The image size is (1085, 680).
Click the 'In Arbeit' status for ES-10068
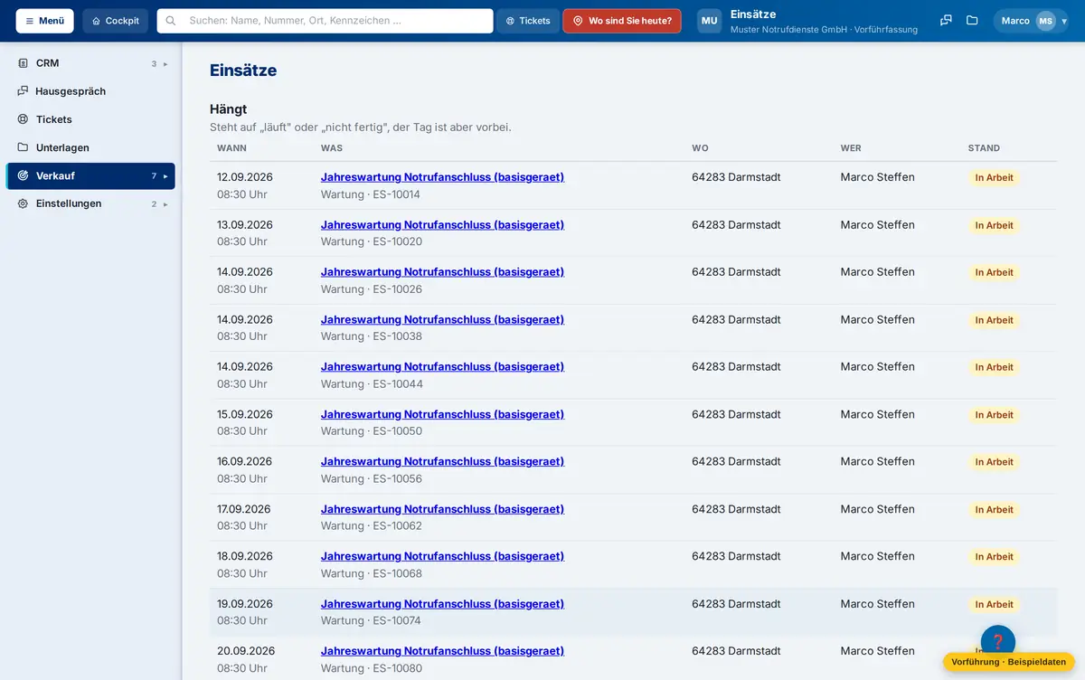coord(994,557)
